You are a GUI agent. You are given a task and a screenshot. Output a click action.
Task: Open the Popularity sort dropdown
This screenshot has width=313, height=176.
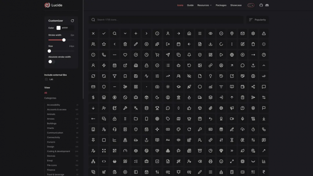click(258, 20)
